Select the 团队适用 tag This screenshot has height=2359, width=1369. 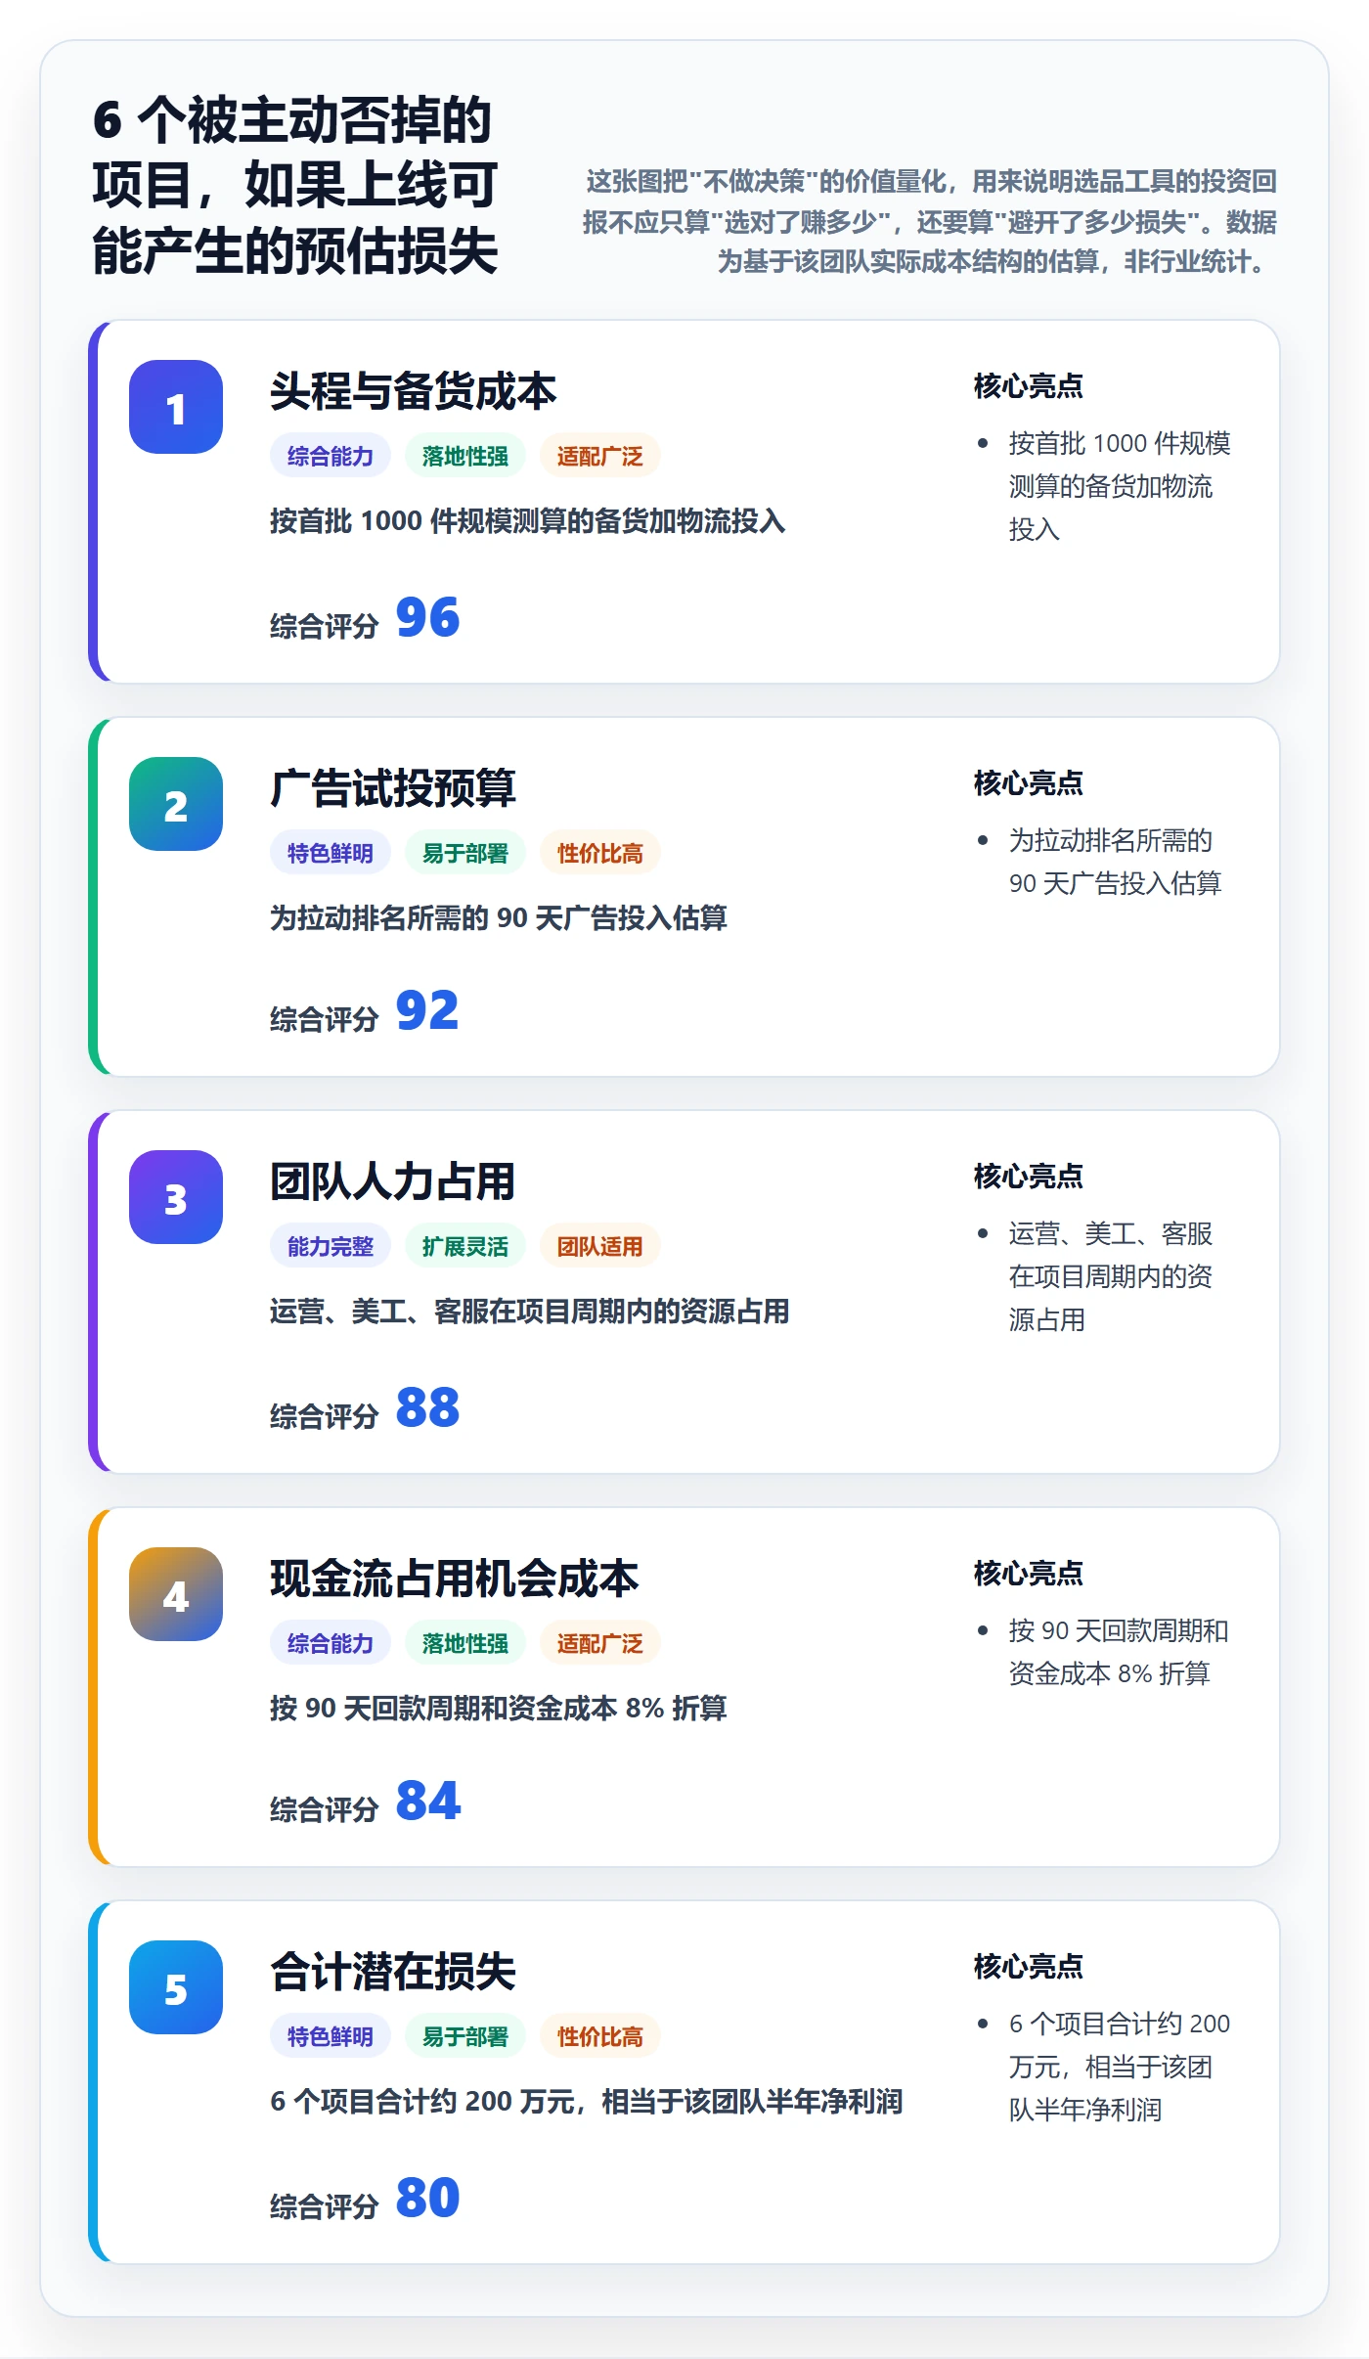(x=600, y=1246)
